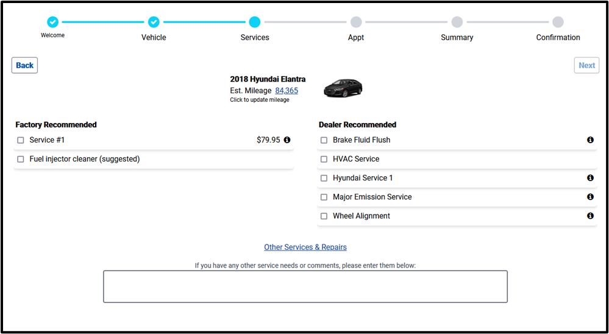Click the Next button
Screen dimensions: 609x334
[x=586, y=65]
